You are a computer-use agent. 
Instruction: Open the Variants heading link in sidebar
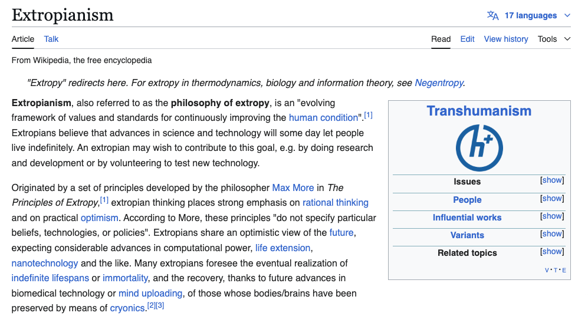click(x=467, y=235)
